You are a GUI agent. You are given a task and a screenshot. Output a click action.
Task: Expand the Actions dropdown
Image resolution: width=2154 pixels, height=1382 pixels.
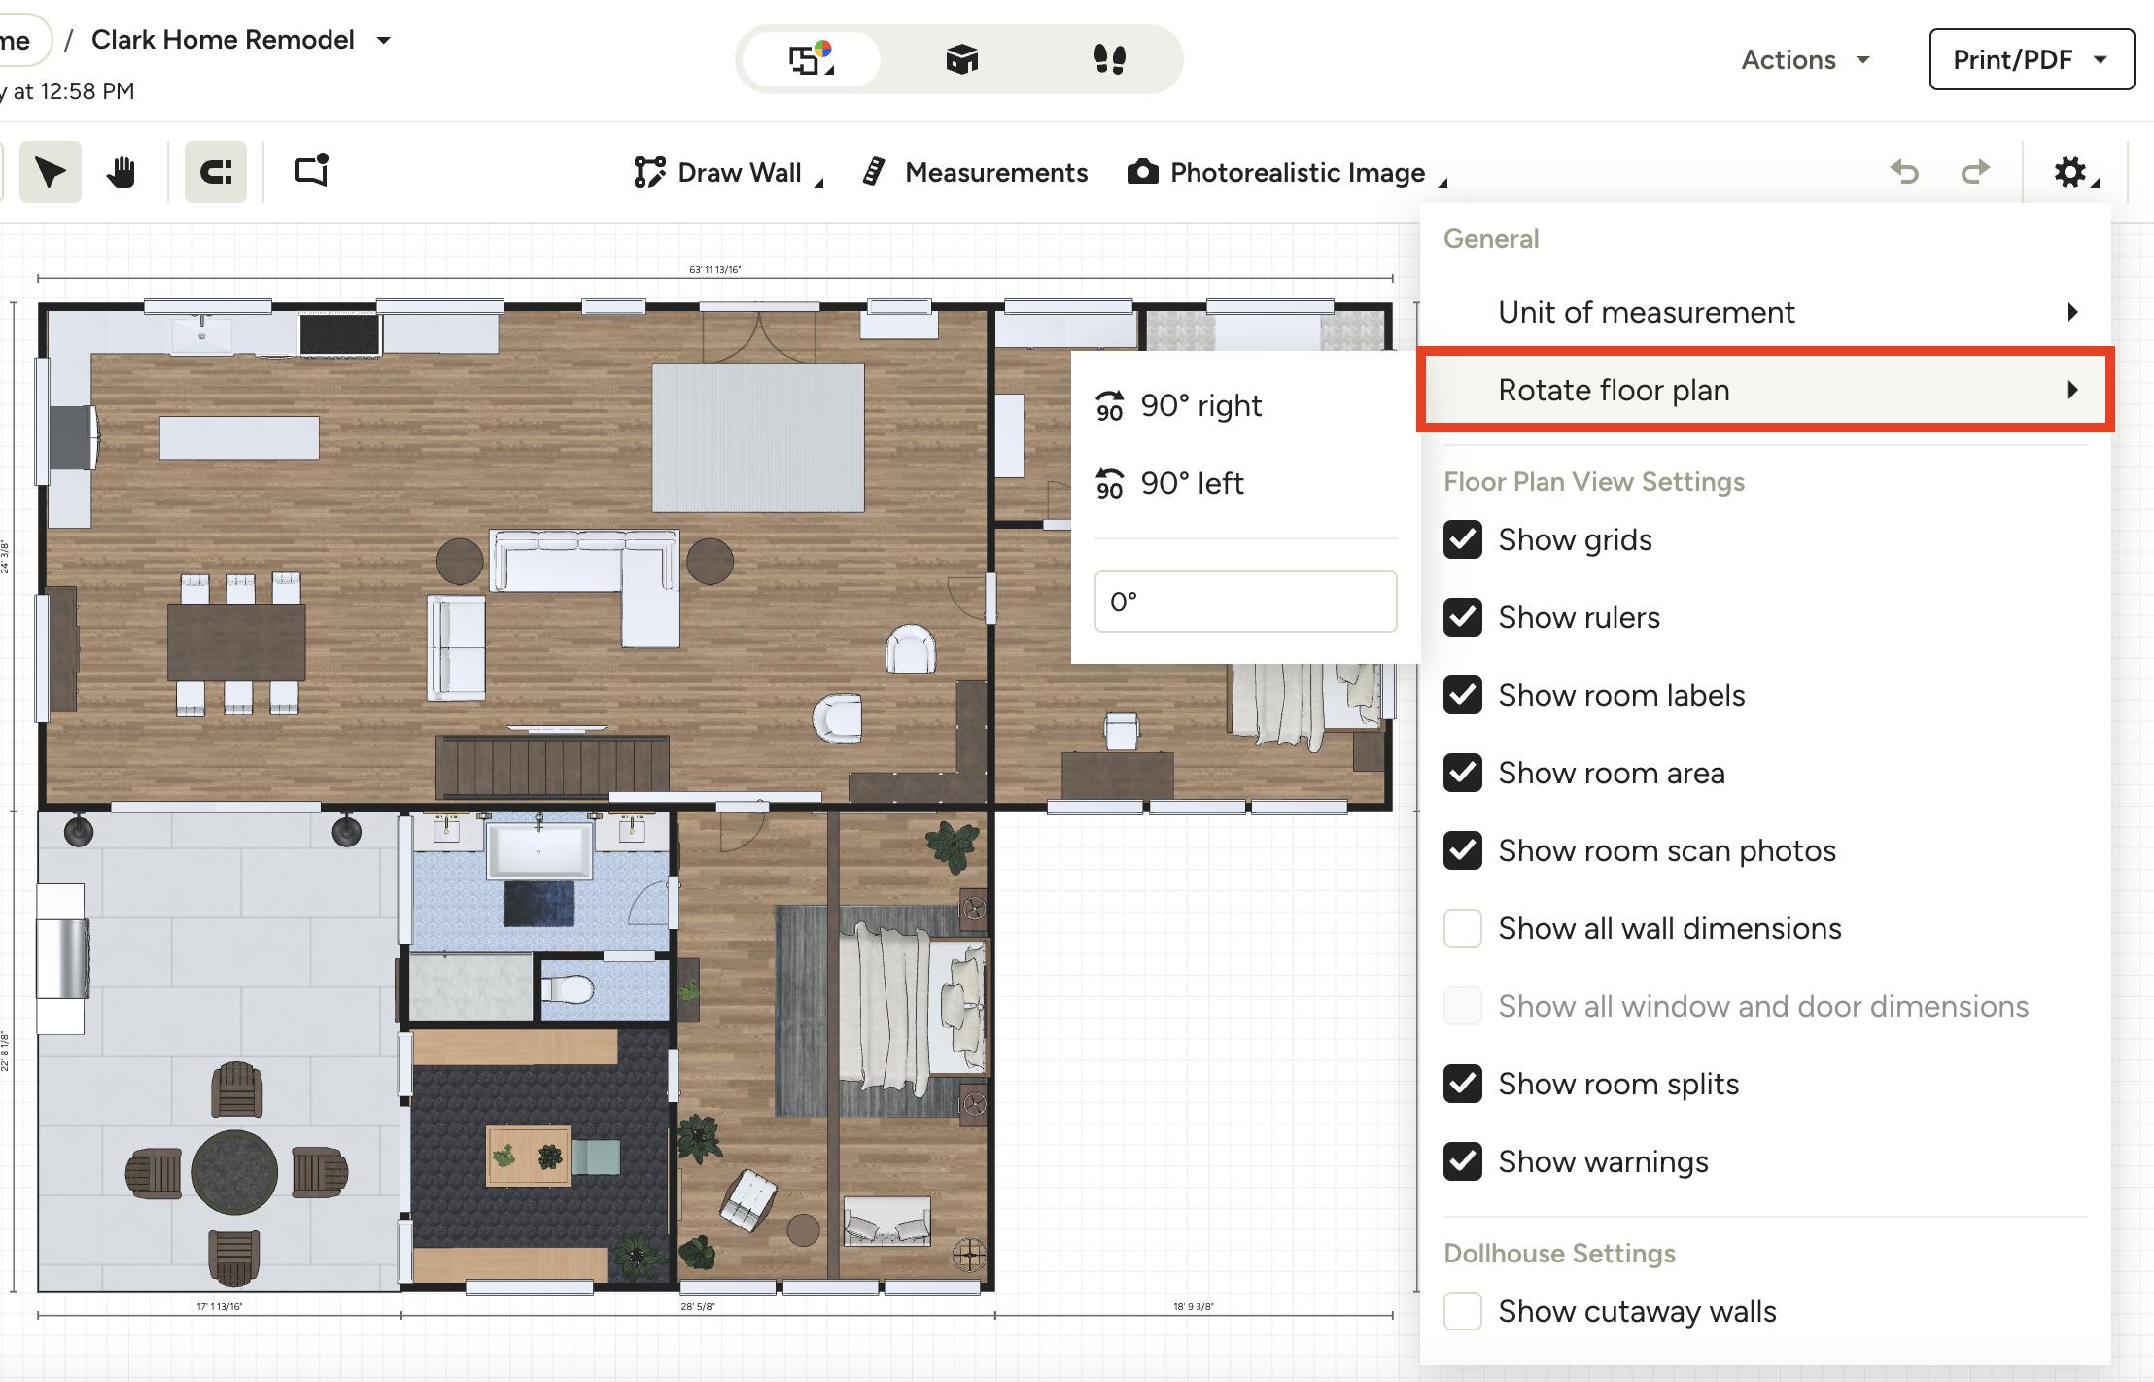[x=1803, y=59]
